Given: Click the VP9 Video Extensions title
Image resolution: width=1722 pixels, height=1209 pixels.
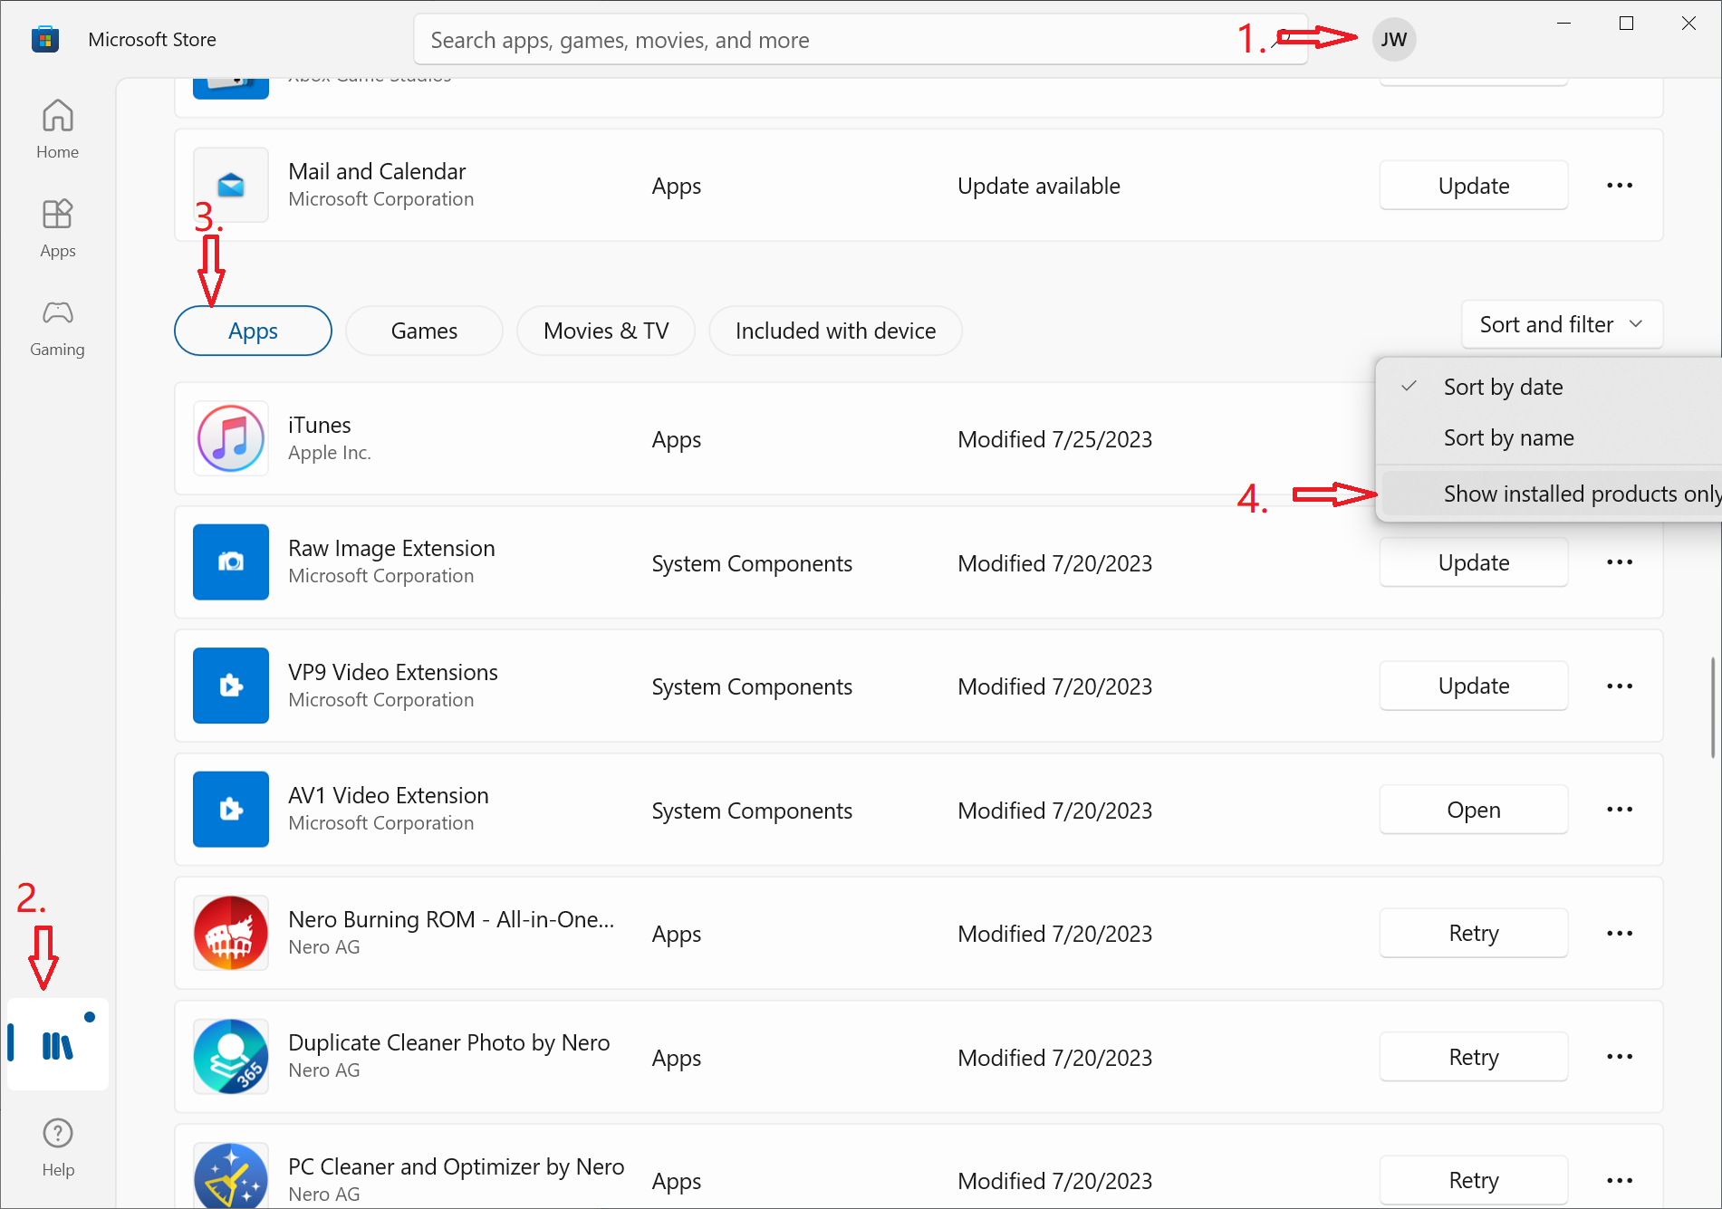Looking at the screenshot, I should (x=393, y=672).
